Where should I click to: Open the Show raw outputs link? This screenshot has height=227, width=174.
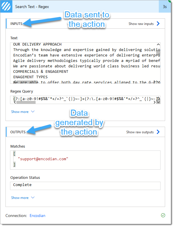tap(140, 132)
